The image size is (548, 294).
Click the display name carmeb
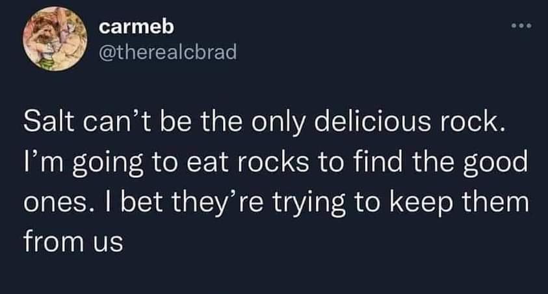tap(136, 27)
